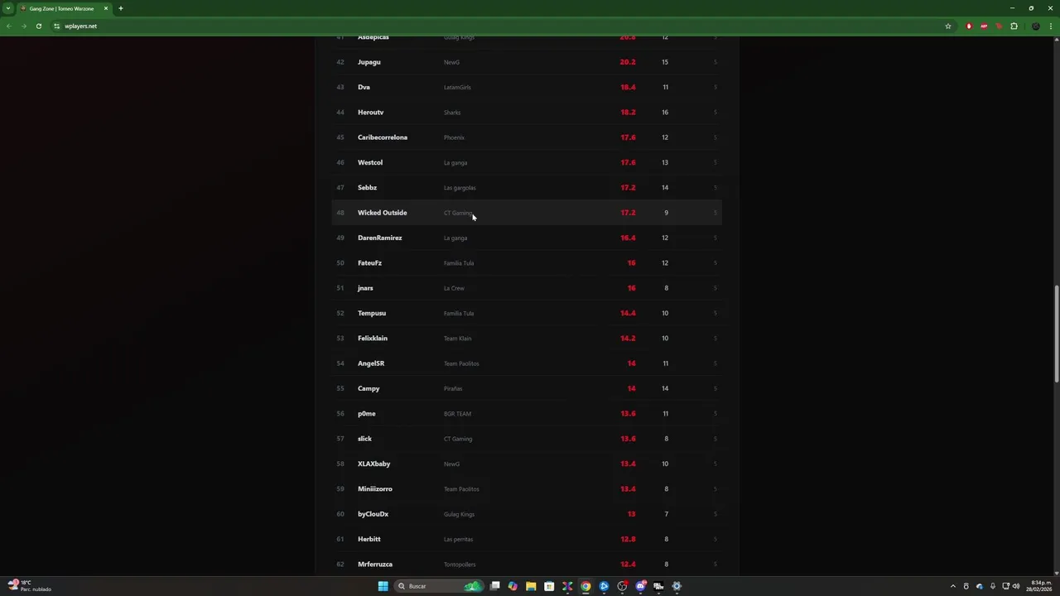Image resolution: width=1060 pixels, height=596 pixels.
Task: Click player name Miniiizorro
Action: (x=375, y=489)
